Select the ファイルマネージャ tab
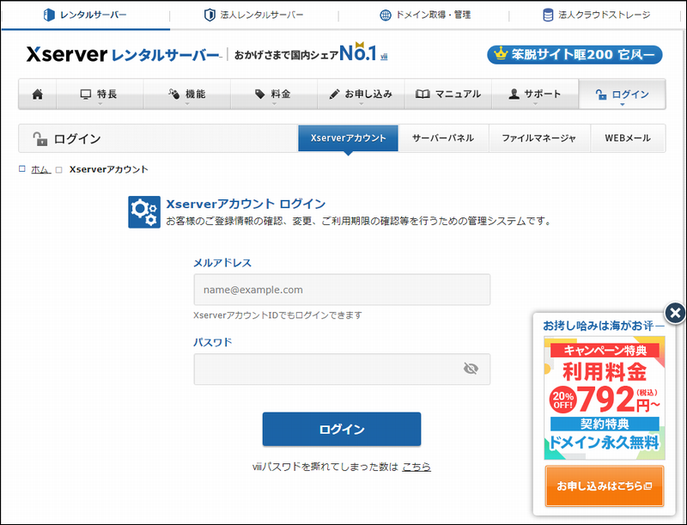The height and width of the screenshot is (525, 687). click(537, 138)
